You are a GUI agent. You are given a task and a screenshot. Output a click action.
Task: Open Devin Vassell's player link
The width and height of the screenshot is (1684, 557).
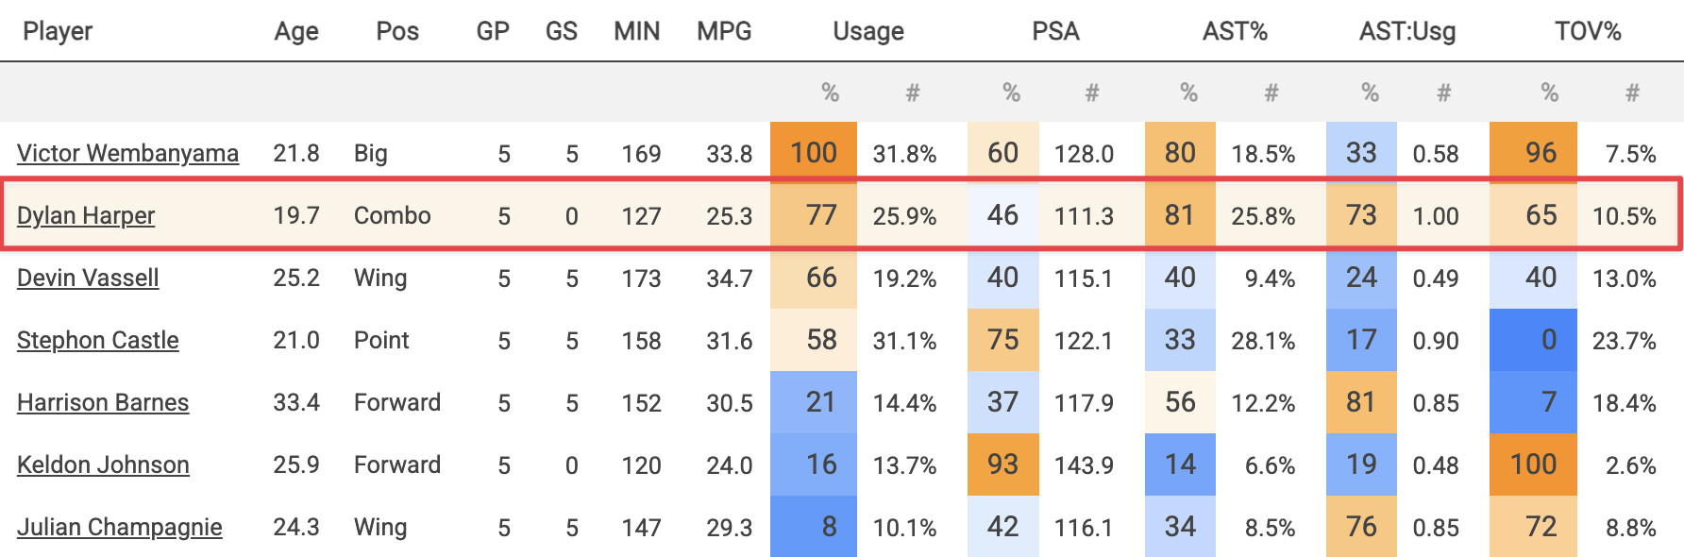point(88,278)
